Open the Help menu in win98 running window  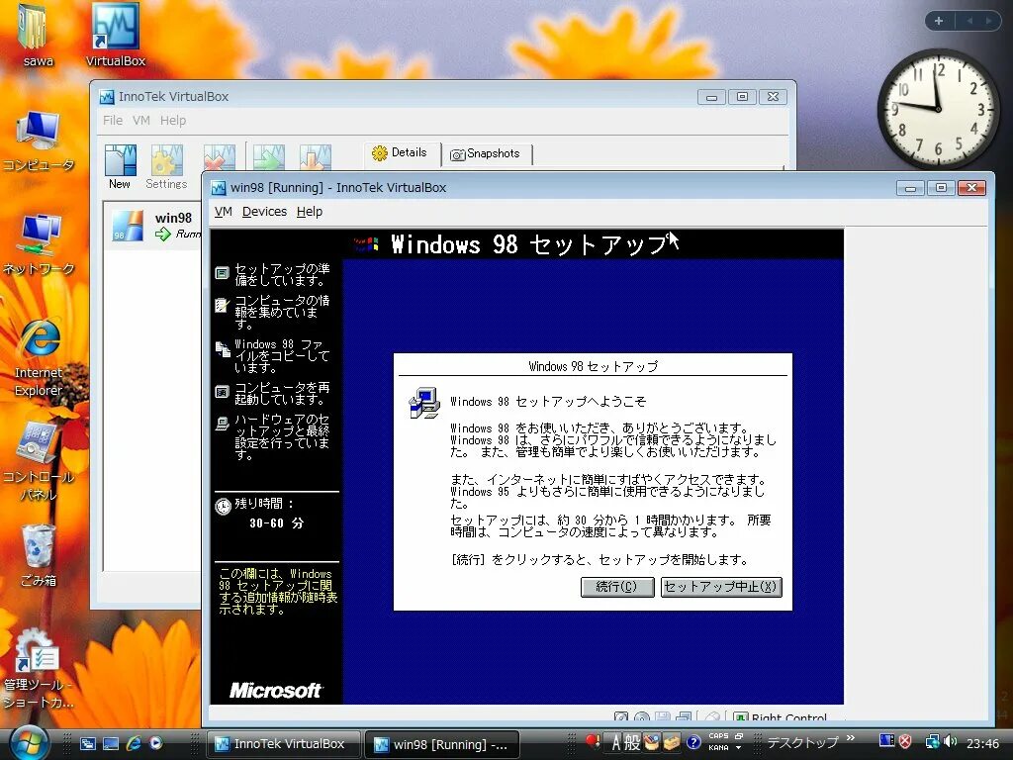click(x=310, y=212)
